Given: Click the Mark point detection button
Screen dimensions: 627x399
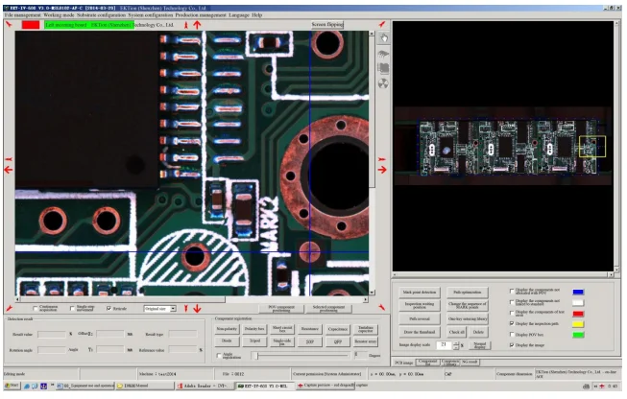Looking at the screenshot, I should pos(420,291).
